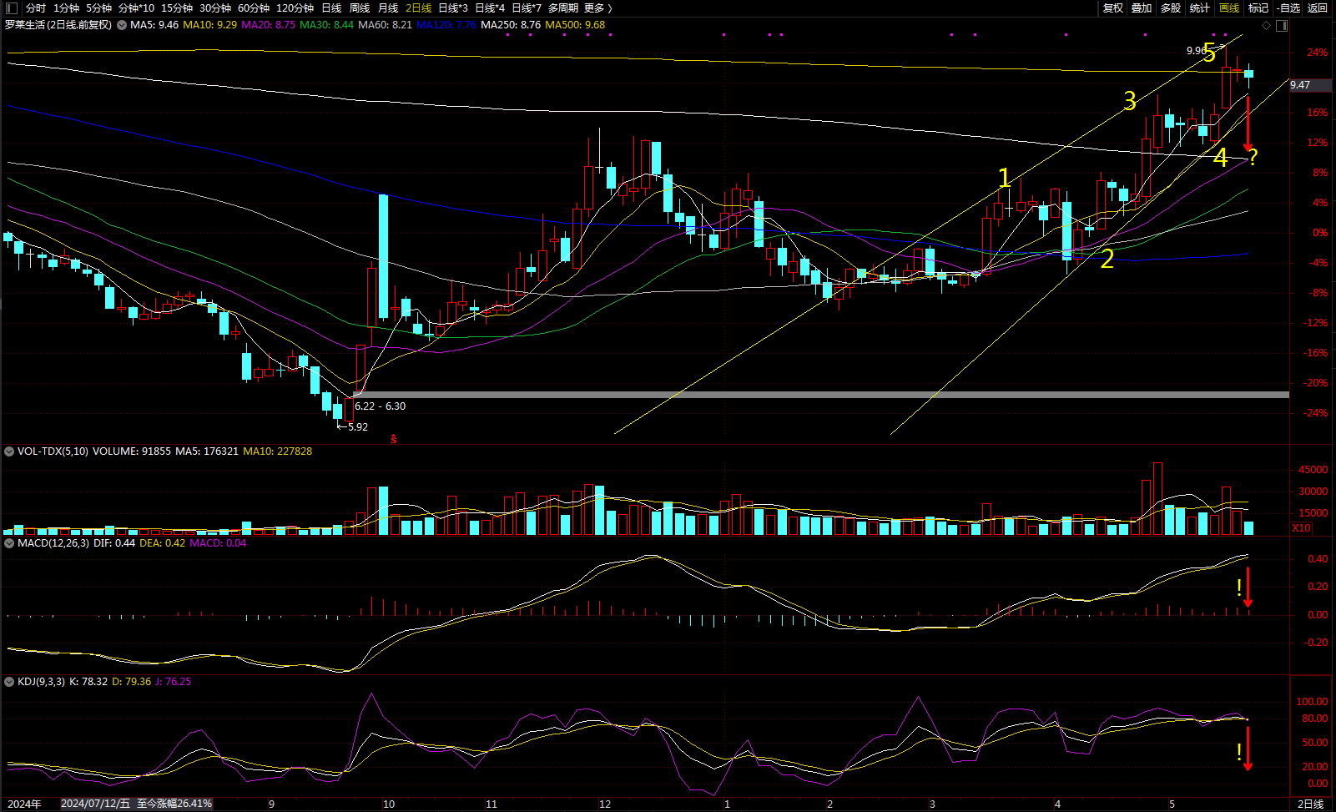Image resolution: width=1336 pixels, height=812 pixels.
Task: Open main chart indicator dropdown beside 罗莱生活
Action: point(122,25)
